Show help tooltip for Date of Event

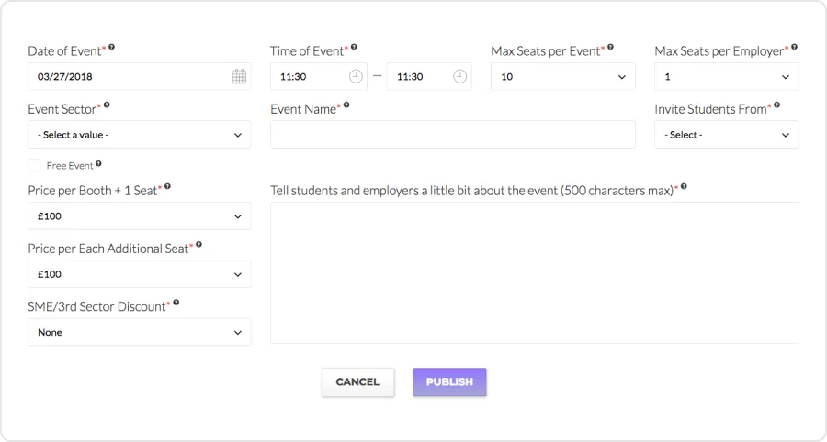click(x=112, y=47)
